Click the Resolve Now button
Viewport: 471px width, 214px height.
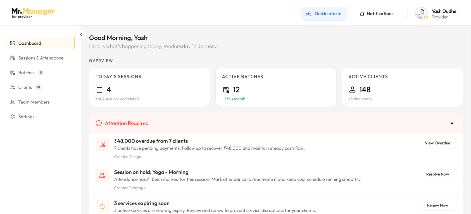tap(437, 174)
